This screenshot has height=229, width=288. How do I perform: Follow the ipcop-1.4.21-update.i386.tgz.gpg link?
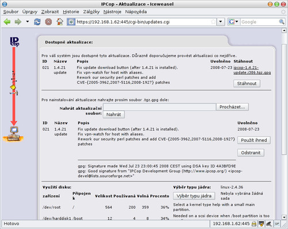click(252, 70)
